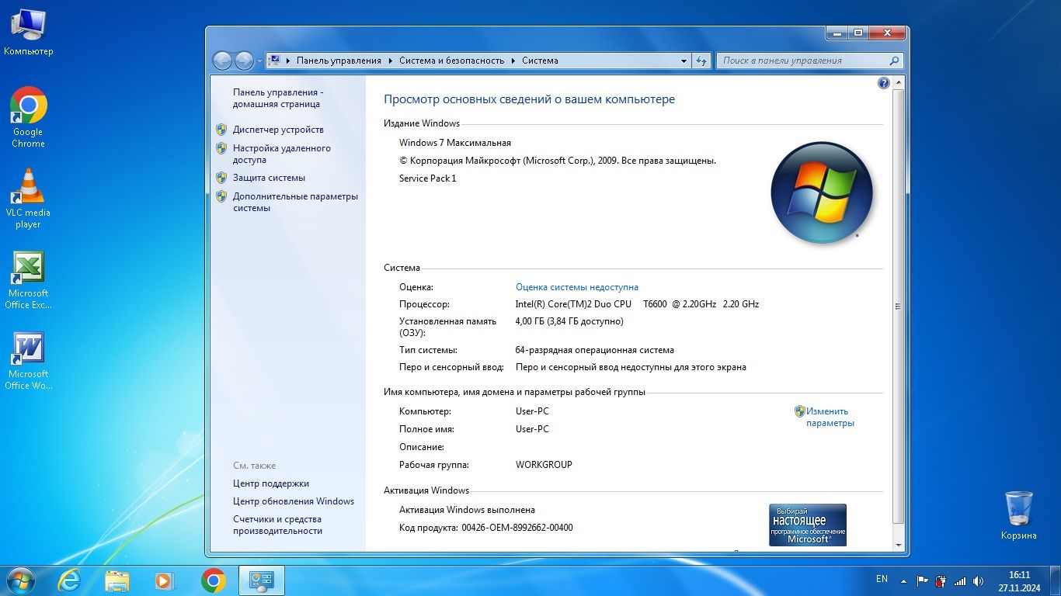Click 'Оценка системы недоступна' link
1061x596 pixels.
577,287
